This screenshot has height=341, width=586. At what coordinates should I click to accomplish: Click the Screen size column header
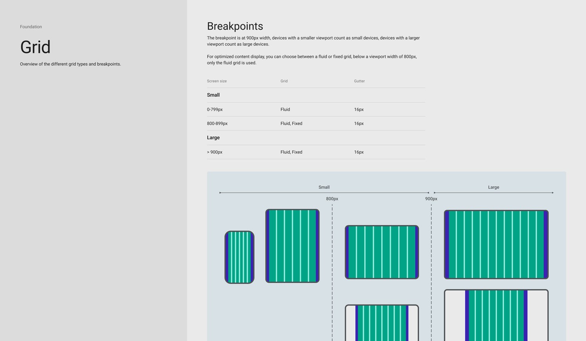216,81
